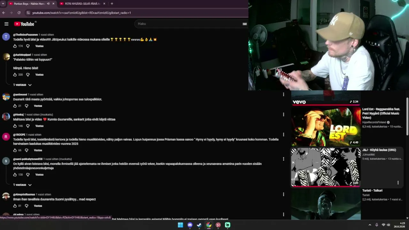Play J&J - Köyhä laulaa thumbnail
The height and width of the screenshot is (230, 409).
click(x=326, y=167)
